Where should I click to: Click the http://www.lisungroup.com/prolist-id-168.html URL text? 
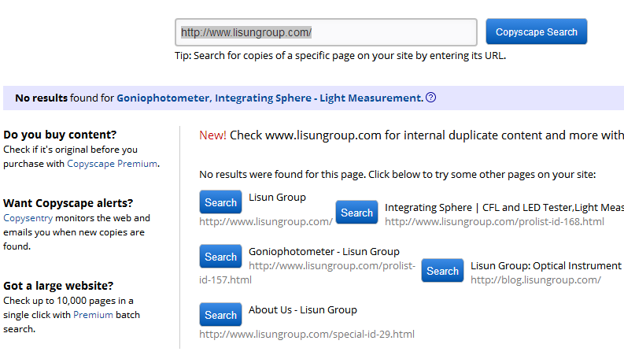coord(494,222)
